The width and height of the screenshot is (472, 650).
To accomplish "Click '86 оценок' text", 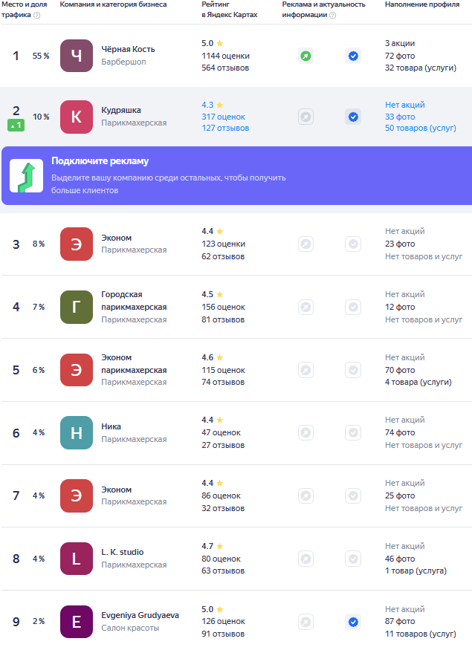I will (221, 495).
